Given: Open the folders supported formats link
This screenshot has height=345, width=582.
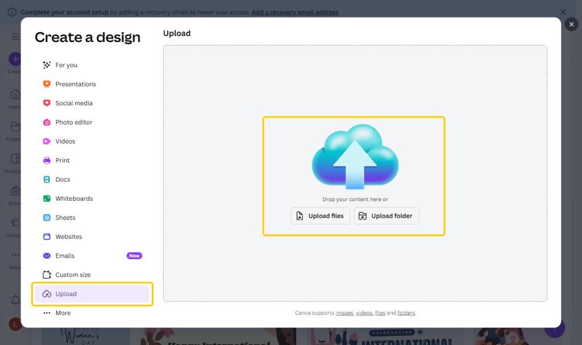Looking at the screenshot, I should pos(406,313).
